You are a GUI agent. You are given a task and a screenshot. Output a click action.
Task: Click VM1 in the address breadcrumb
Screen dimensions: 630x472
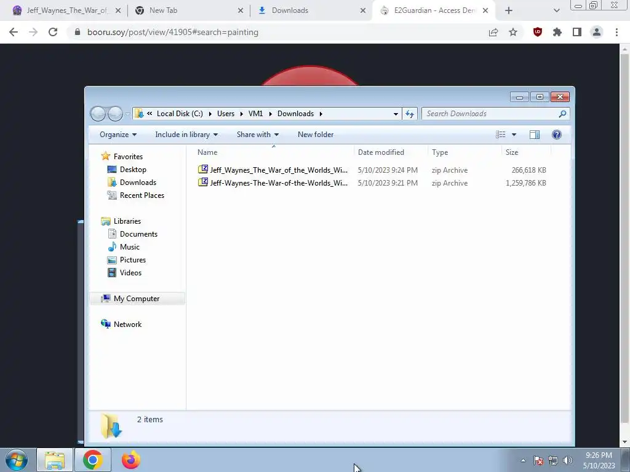coord(255,114)
